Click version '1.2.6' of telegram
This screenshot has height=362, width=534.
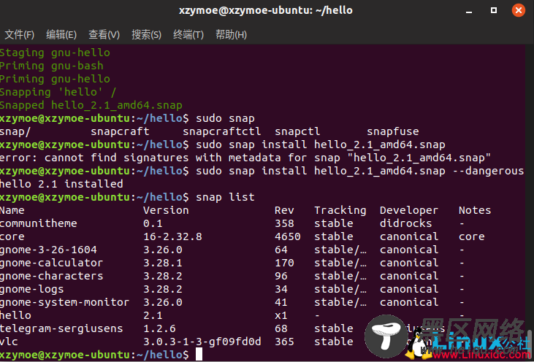coord(159,328)
